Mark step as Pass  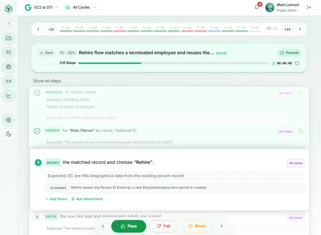pos(128,226)
